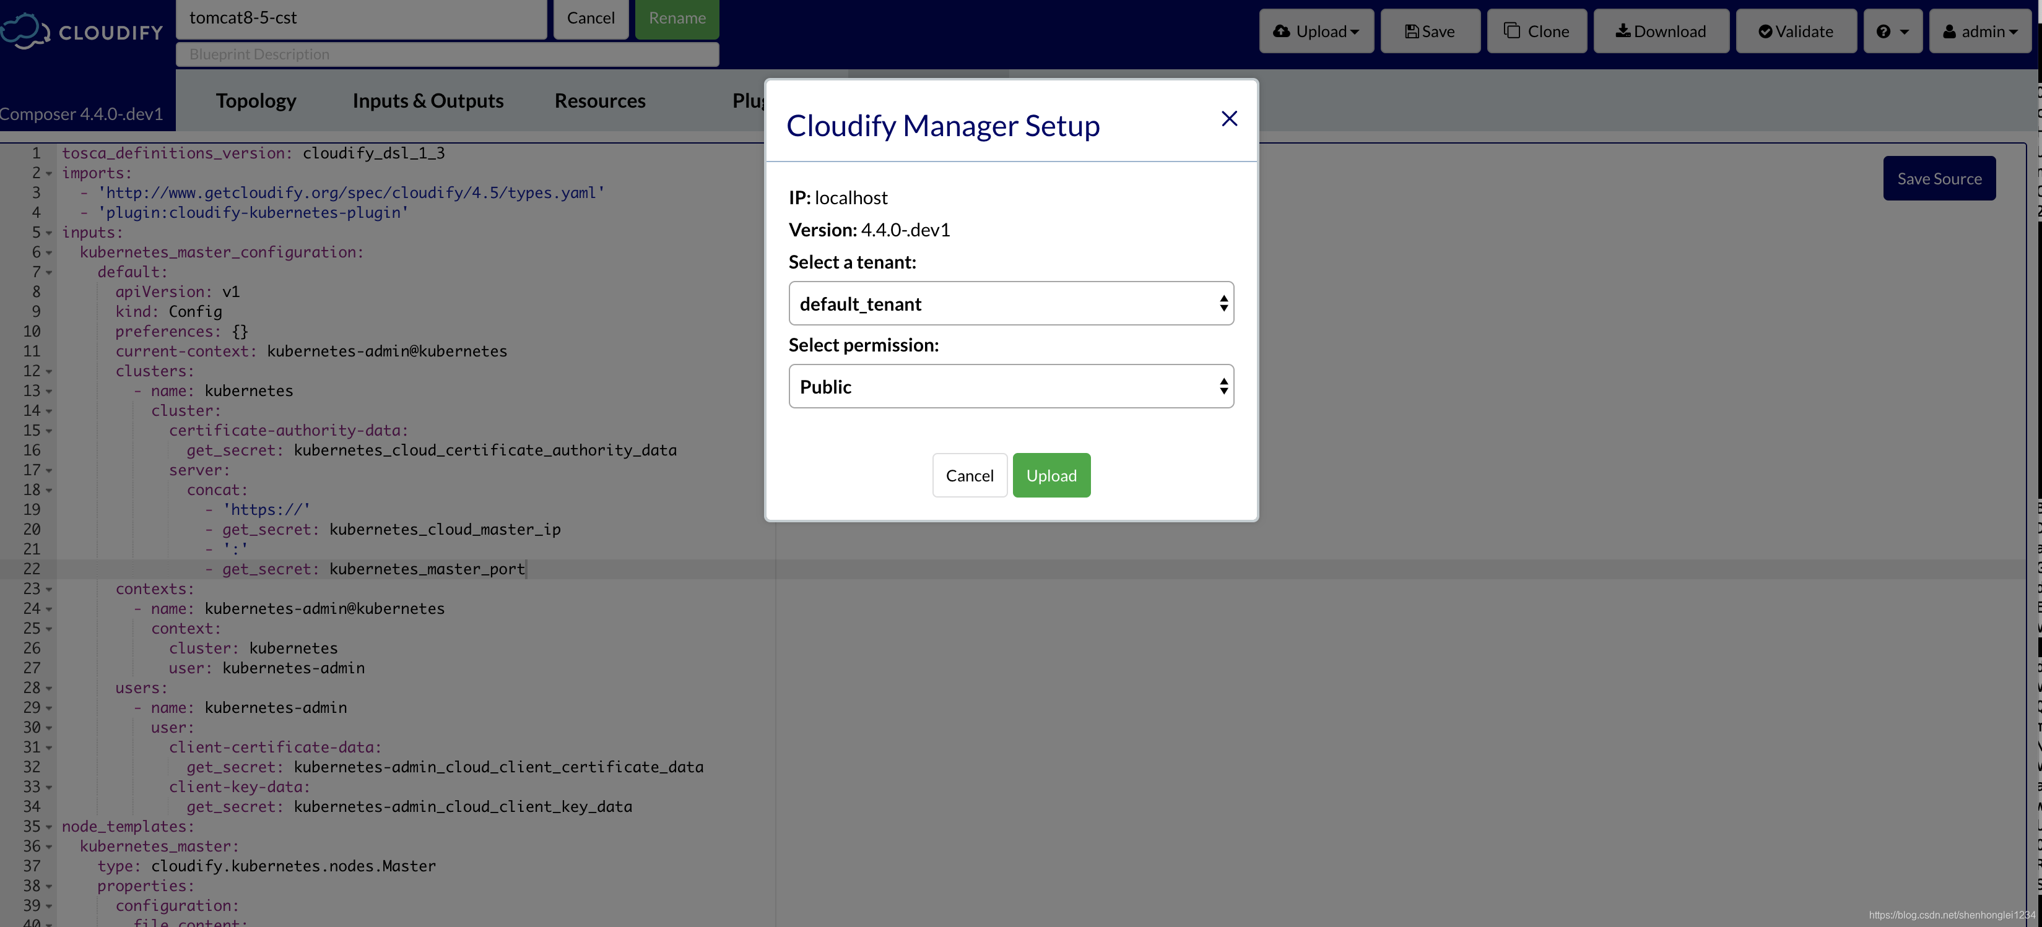Screen dimensions: 2042x927
Task: Switch to the Topology tab
Action: tap(256, 101)
